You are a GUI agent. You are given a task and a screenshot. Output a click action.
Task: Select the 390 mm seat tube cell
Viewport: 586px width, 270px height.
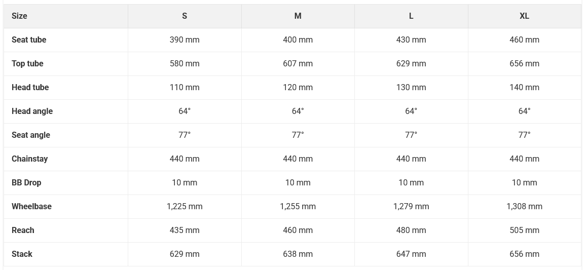point(185,40)
